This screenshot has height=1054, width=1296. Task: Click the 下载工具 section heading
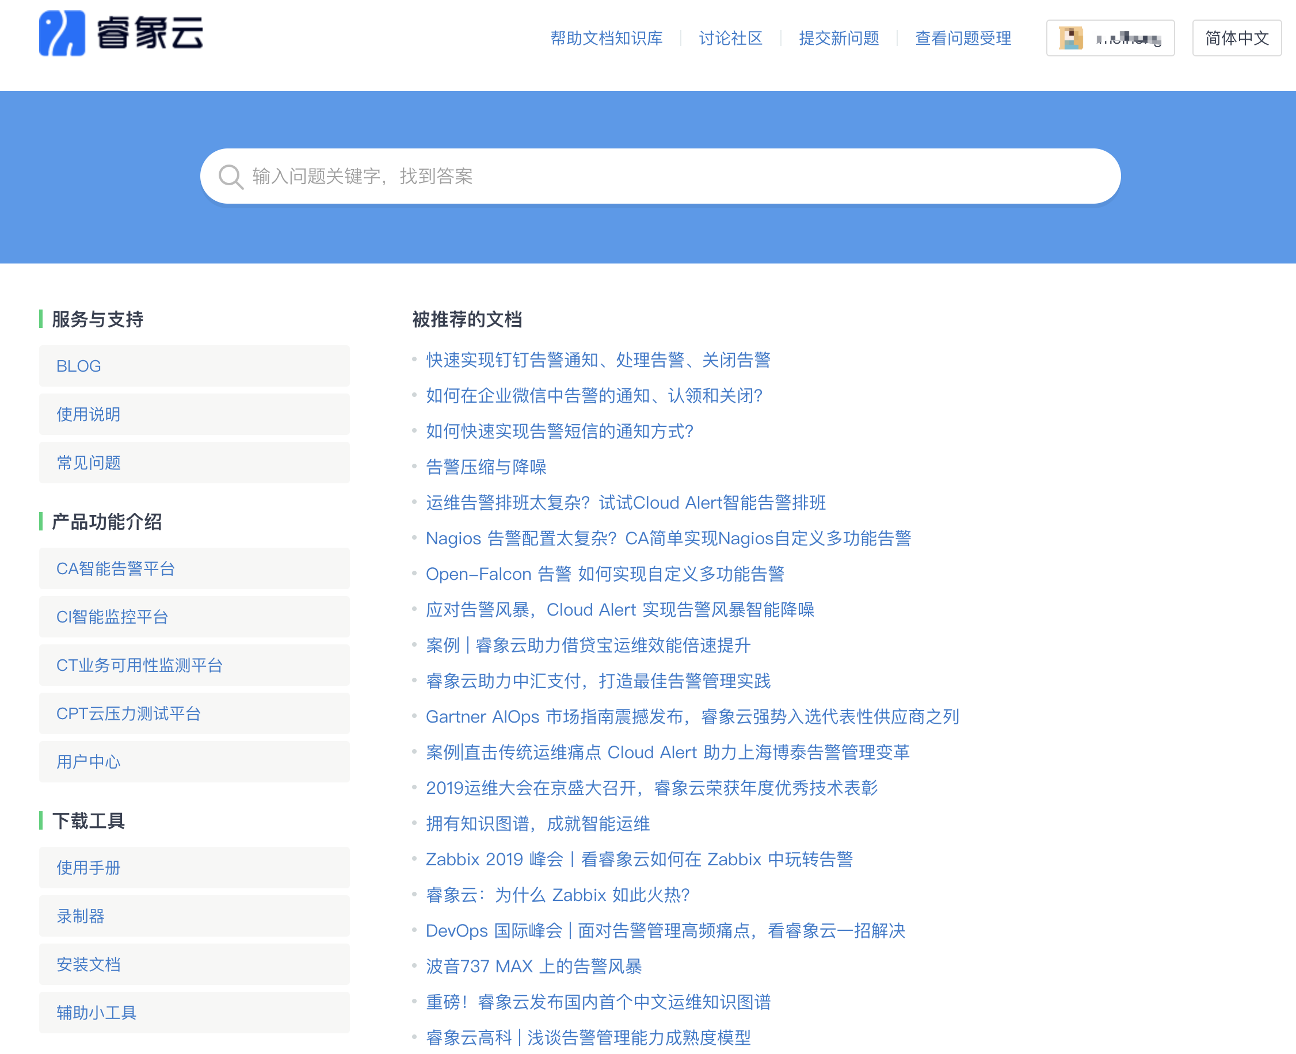point(88,822)
